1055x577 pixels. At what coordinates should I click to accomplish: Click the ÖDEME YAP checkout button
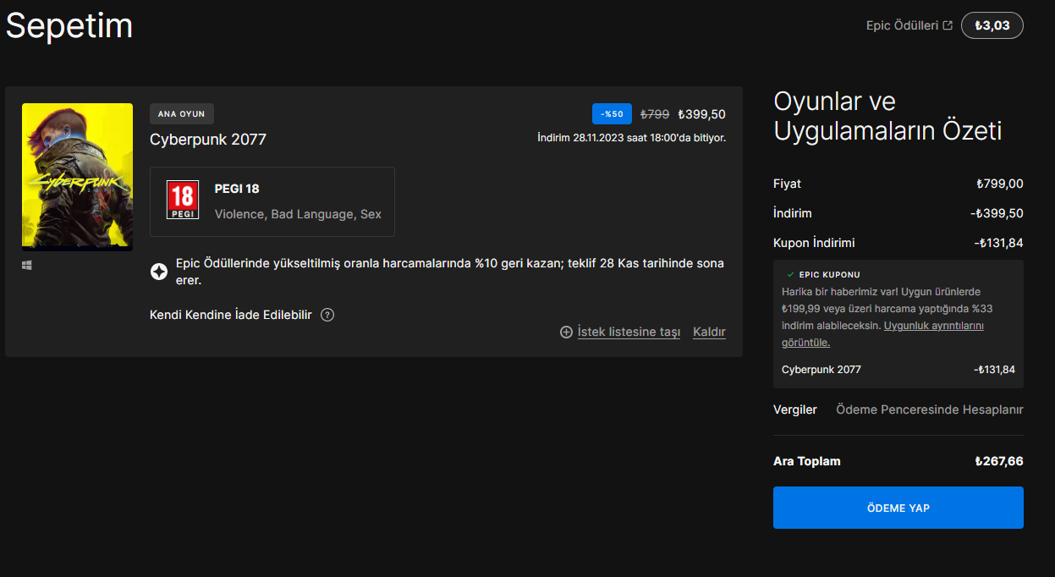coord(898,508)
